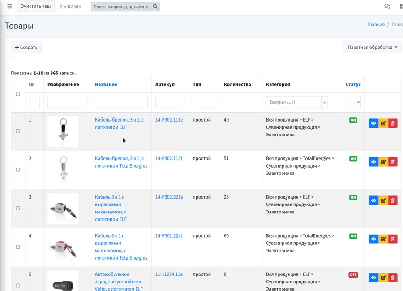View product 2 with eye icon
The image size is (403, 291).
(373, 162)
